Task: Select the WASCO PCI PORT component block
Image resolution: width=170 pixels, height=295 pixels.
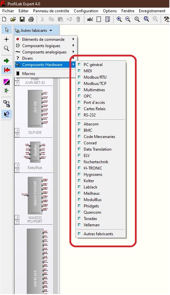Action: [x=35, y=196]
